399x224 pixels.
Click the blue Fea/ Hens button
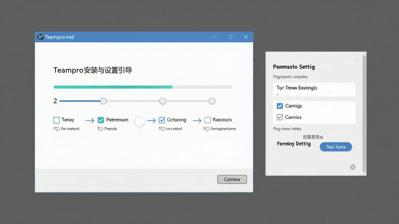click(336, 147)
